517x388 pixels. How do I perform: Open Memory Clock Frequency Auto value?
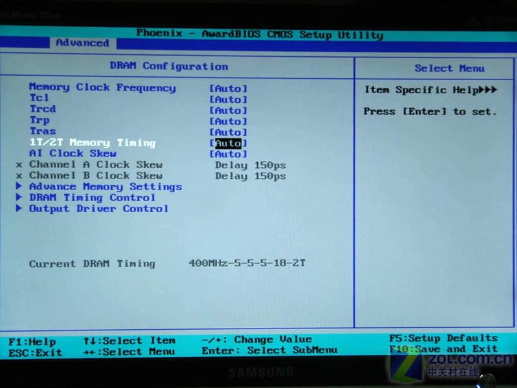point(228,89)
